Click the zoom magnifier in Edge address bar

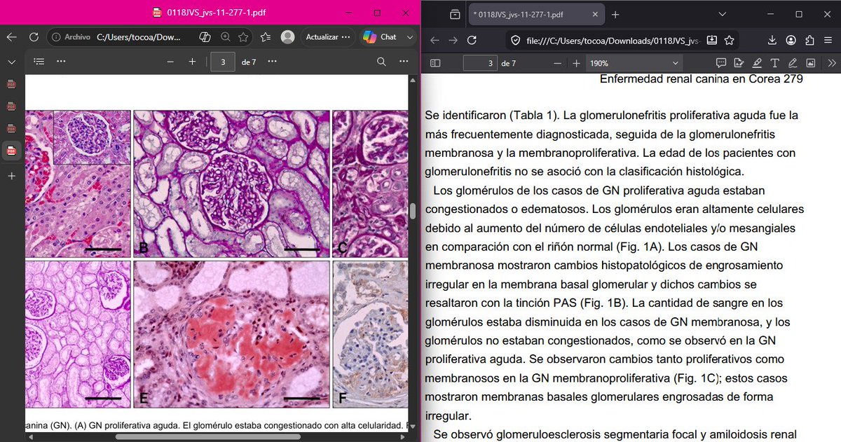(226, 37)
